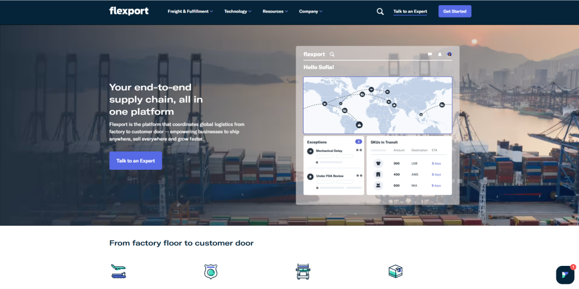Open the Resources dropdown menu
This screenshot has width=579, height=289.
275,11
